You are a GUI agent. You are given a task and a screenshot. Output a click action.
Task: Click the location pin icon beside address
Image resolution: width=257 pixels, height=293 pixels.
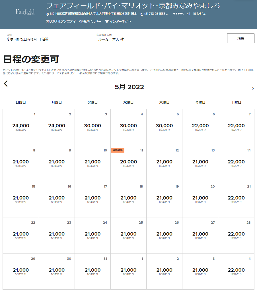pyautogui.click(x=48, y=14)
